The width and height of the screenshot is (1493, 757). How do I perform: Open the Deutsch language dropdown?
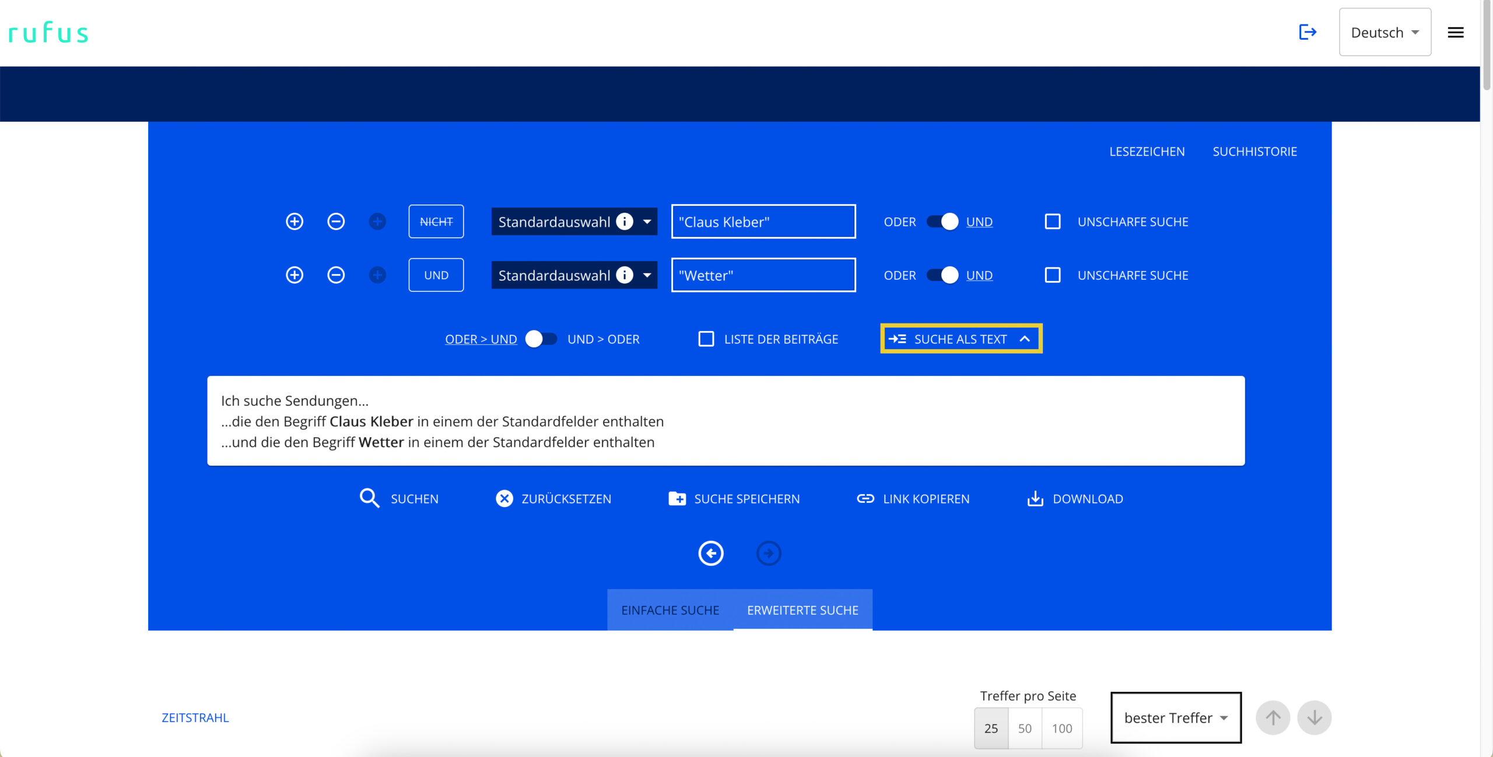pos(1385,33)
